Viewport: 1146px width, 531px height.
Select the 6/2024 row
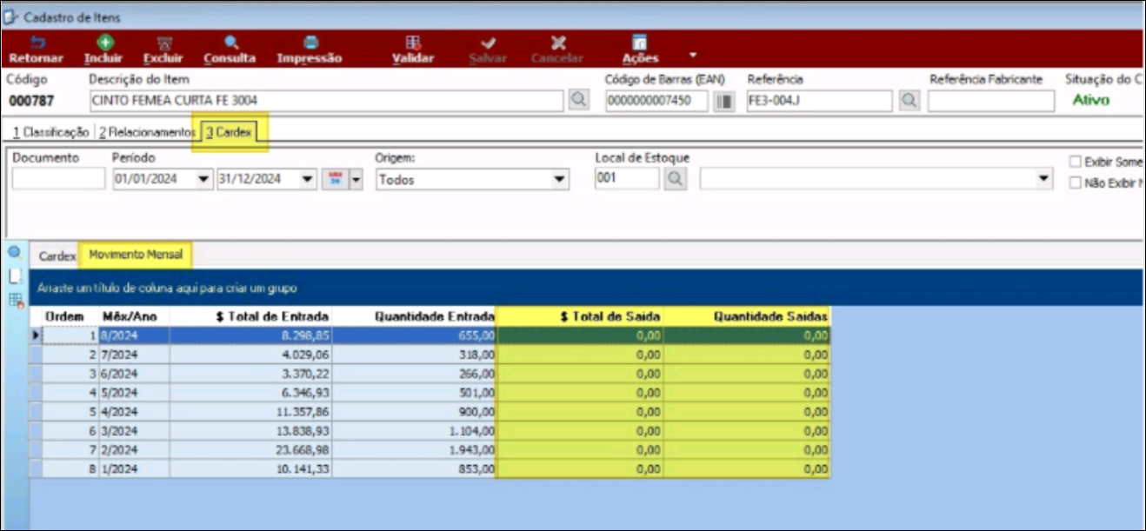coord(430,373)
